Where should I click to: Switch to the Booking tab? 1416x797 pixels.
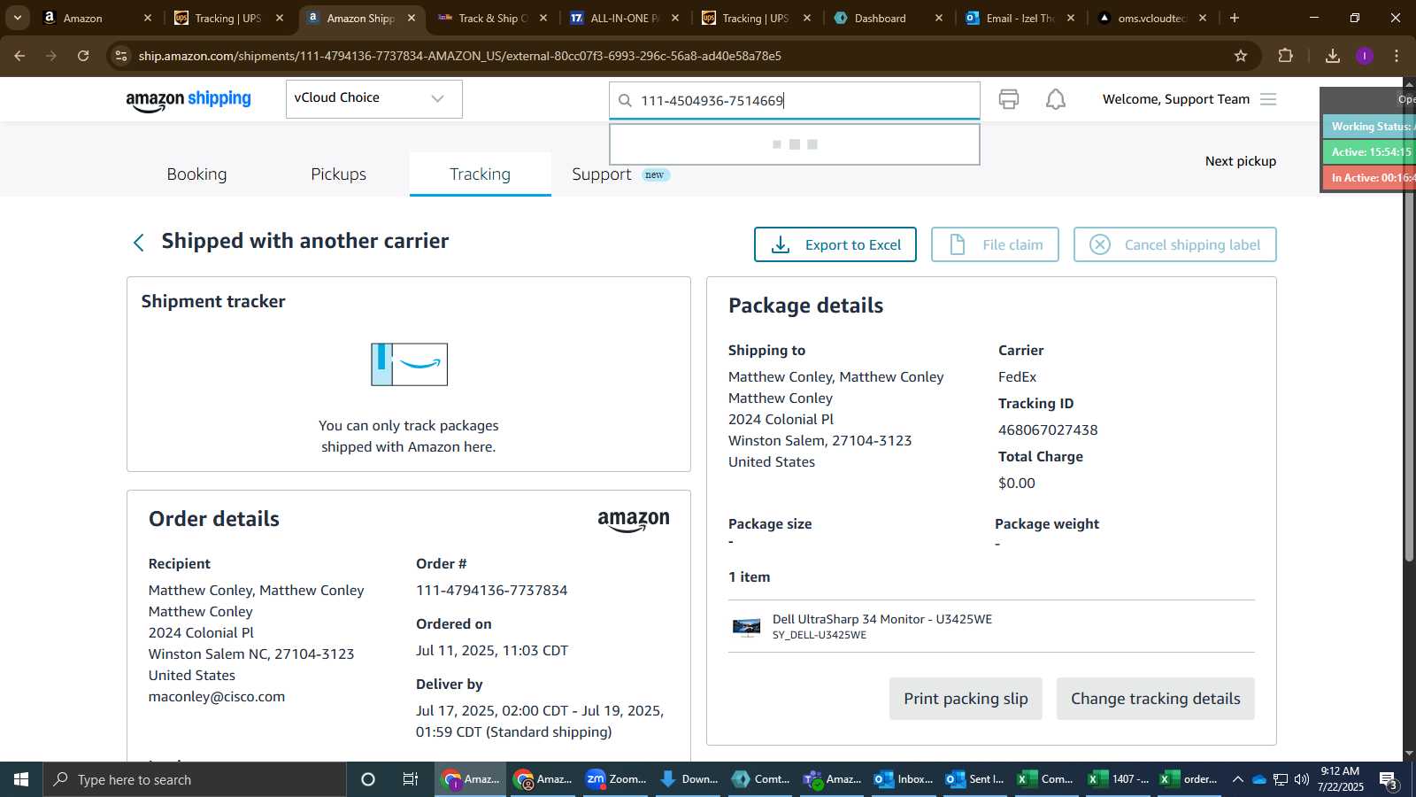coord(196,174)
